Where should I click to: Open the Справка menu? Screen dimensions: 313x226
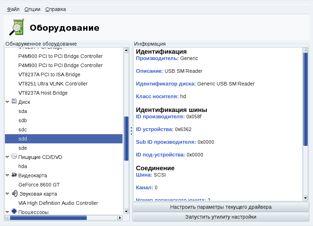click(55, 9)
